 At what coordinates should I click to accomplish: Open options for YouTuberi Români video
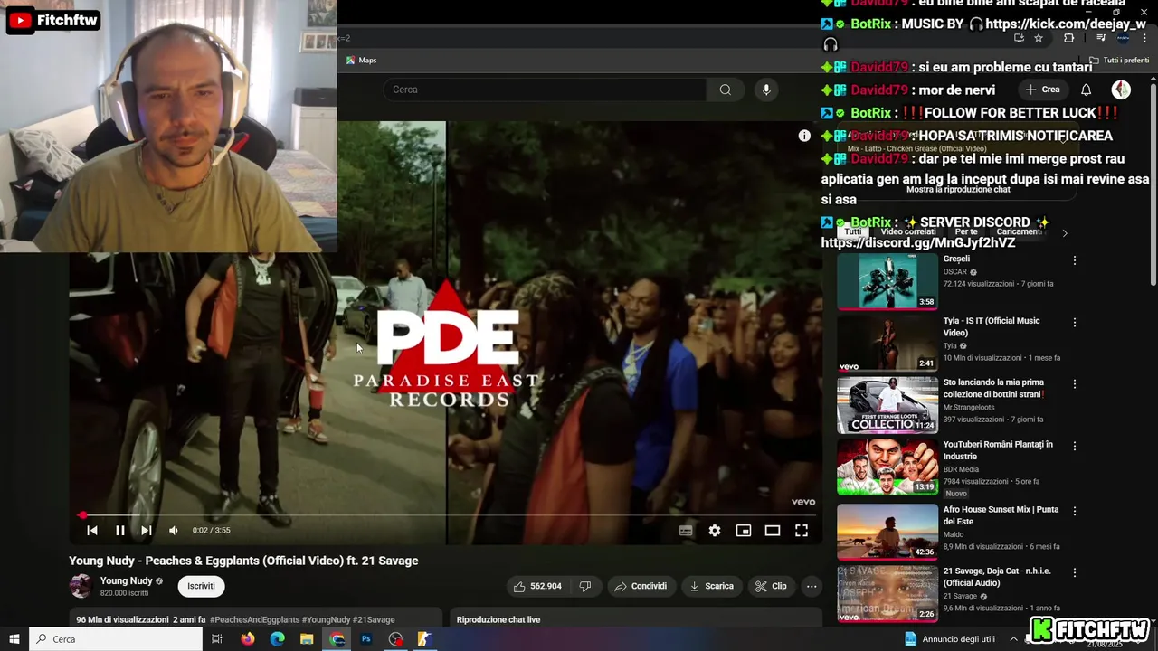click(x=1074, y=446)
